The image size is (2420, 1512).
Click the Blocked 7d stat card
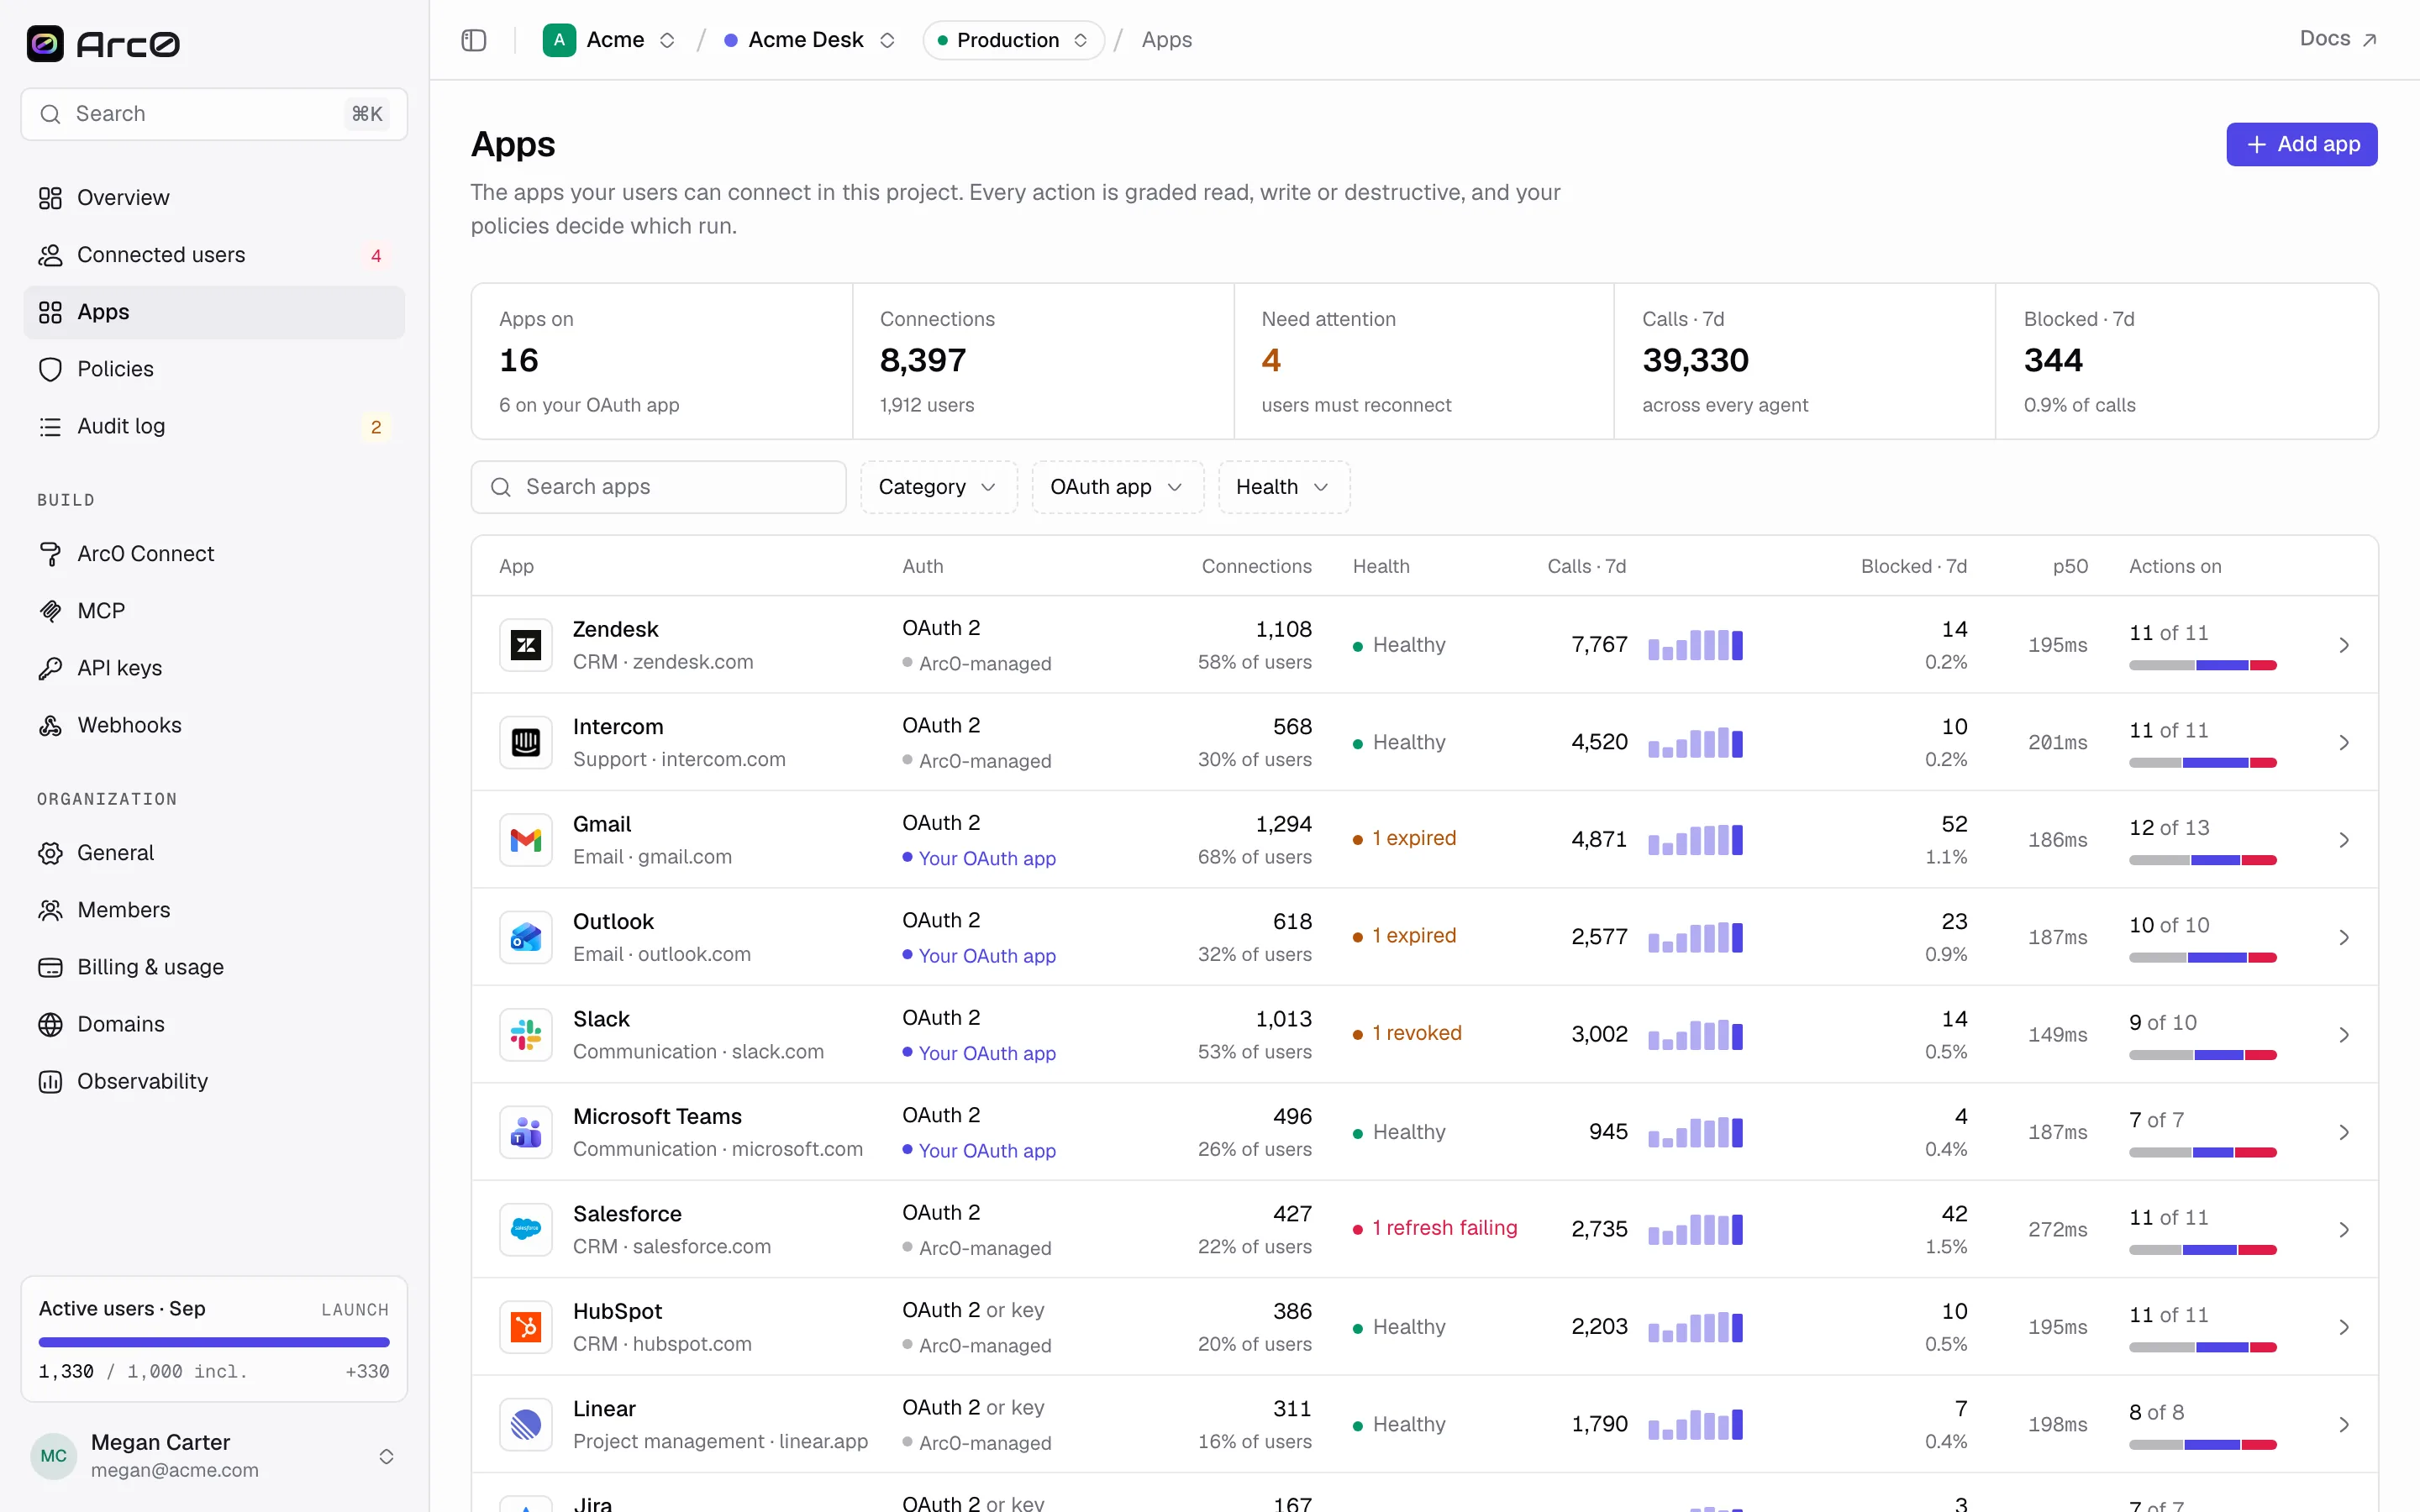(x=2186, y=361)
